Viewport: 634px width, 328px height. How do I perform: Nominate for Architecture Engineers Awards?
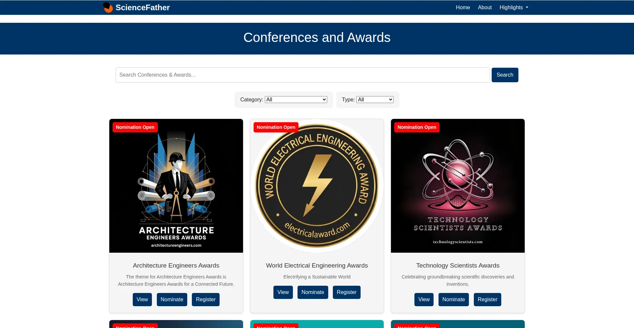click(x=172, y=300)
